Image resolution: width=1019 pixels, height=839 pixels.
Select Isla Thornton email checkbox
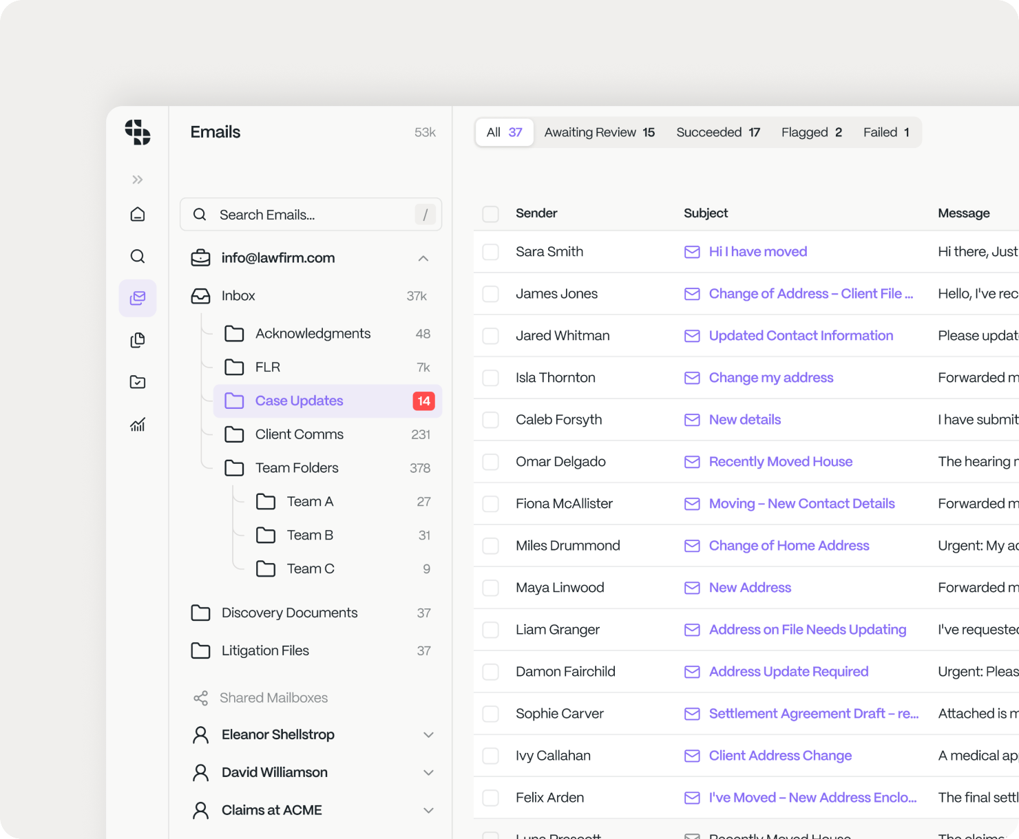pyautogui.click(x=490, y=378)
